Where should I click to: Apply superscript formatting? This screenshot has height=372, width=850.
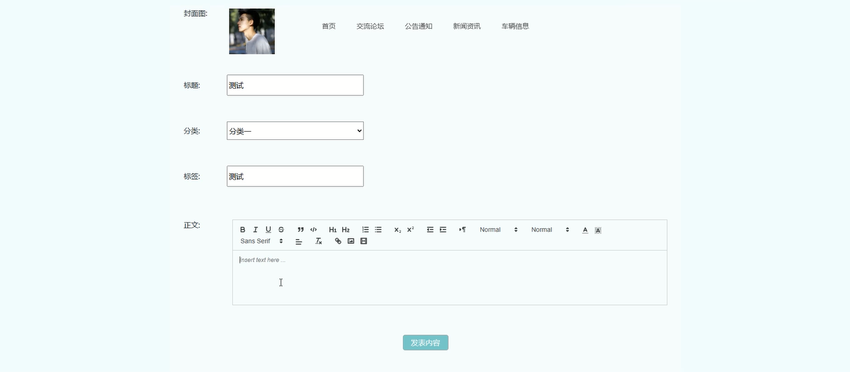point(411,229)
